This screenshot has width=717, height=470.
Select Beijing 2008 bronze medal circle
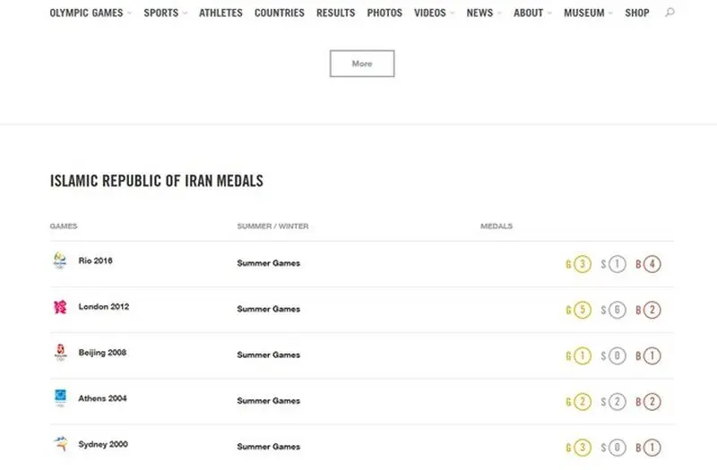tap(652, 355)
